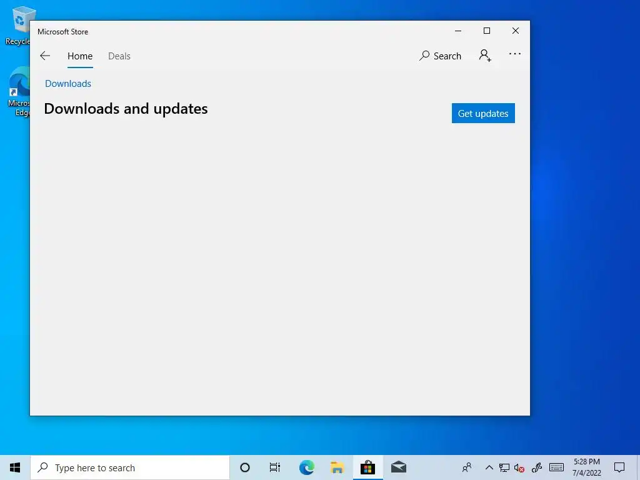This screenshot has height=480, width=640.
Task: Select the Recycle Bin desktop icon
Action: [x=18, y=26]
